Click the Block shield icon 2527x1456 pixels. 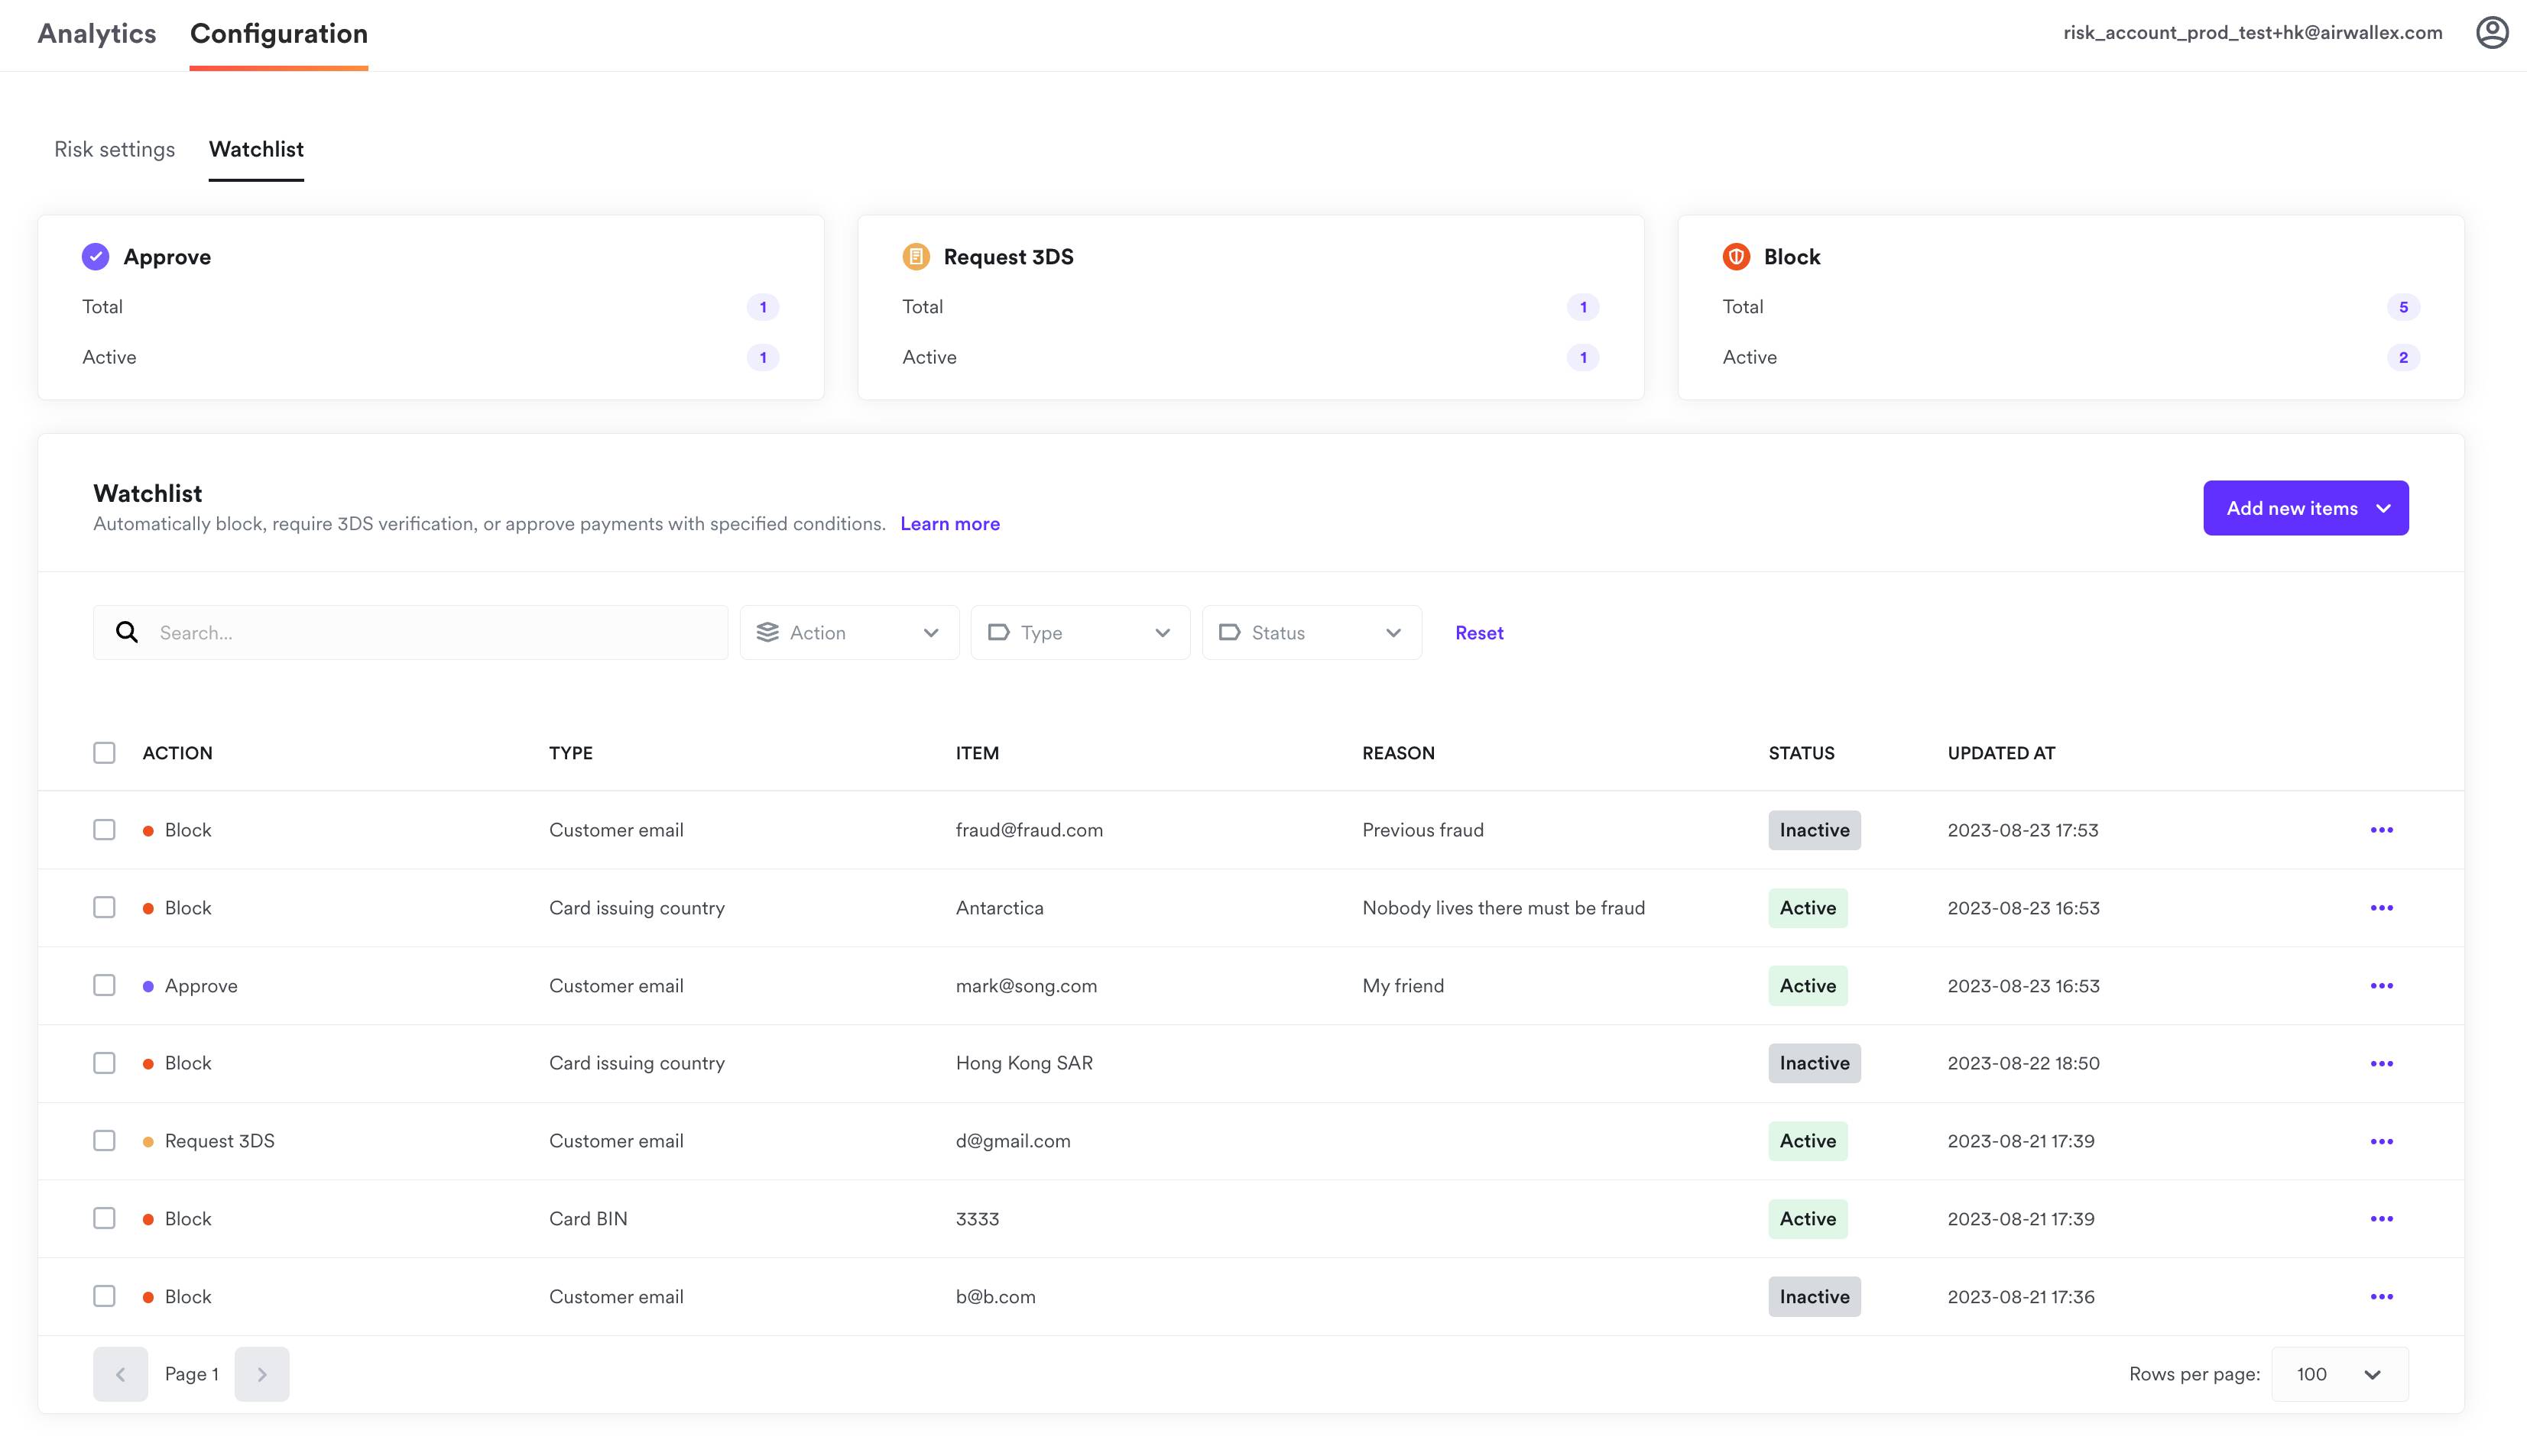tap(1736, 257)
